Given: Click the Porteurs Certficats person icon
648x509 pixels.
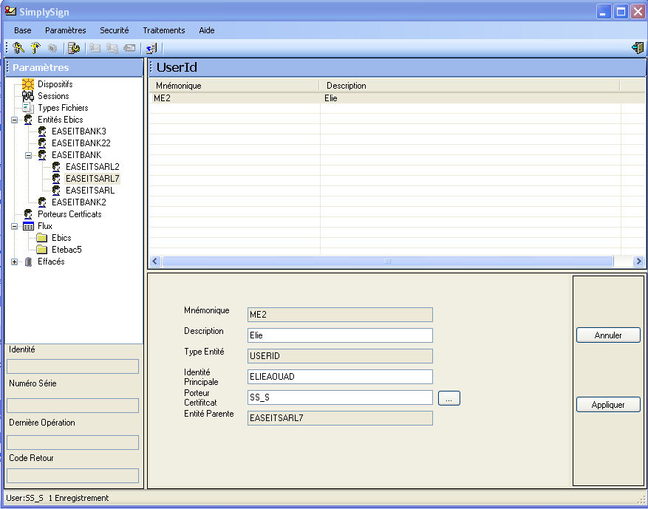Looking at the screenshot, I should pos(27,214).
